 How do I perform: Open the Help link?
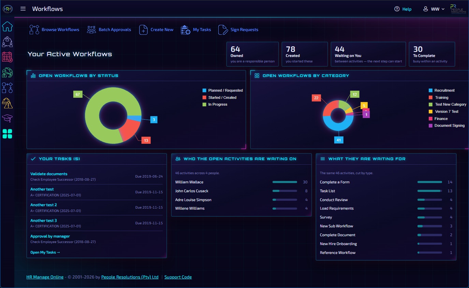(x=407, y=9)
